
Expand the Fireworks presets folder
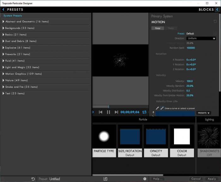3,54
